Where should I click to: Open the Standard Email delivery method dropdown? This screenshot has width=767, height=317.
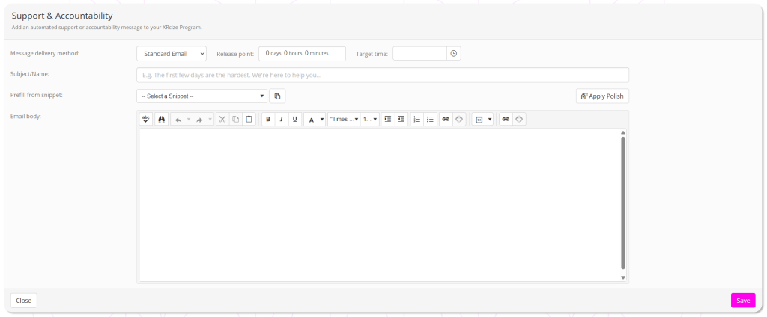tap(171, 54)
